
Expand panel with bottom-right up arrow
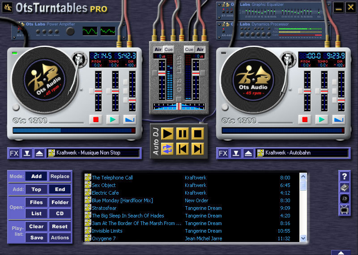point(341,253)
